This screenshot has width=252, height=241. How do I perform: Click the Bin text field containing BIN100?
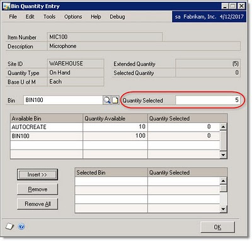(x=63, y=100)
